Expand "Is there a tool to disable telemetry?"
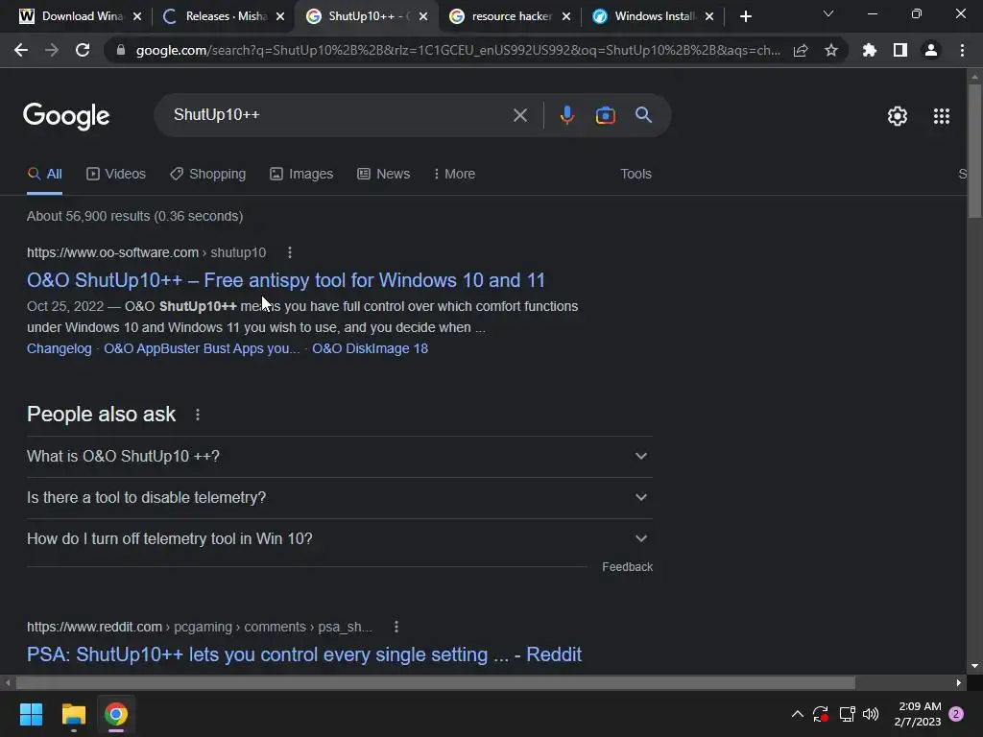Viewport: 983px width, 737px height. (x=340, y=498)
